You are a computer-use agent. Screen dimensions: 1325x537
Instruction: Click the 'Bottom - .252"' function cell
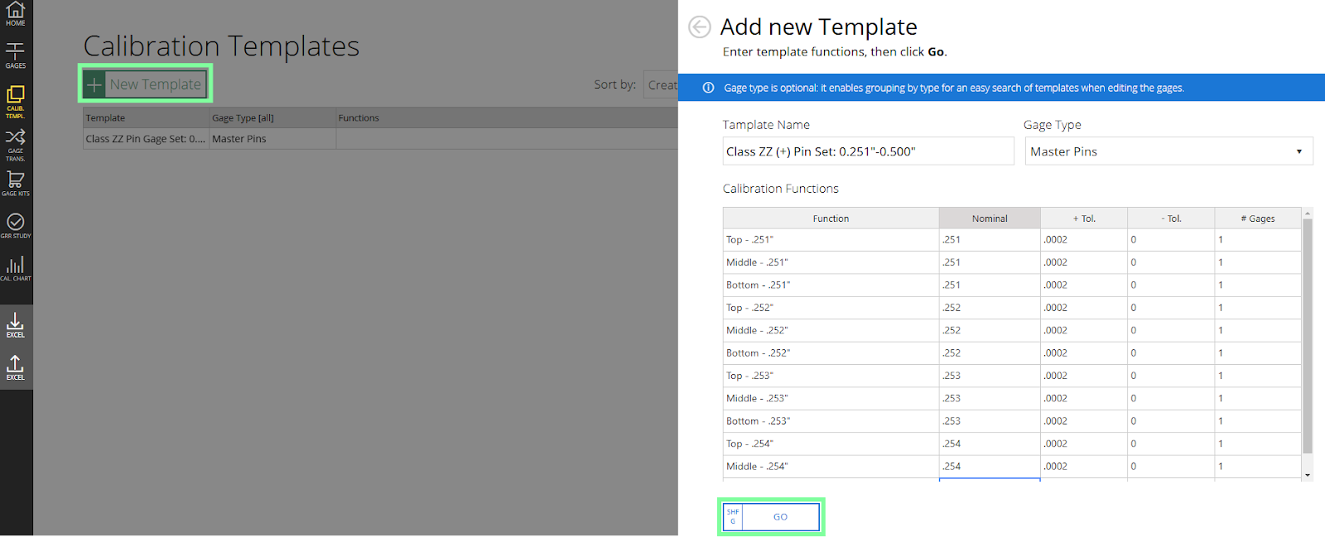[831, 353]
